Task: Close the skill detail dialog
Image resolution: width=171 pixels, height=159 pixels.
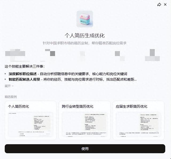Action: [165, 5]
